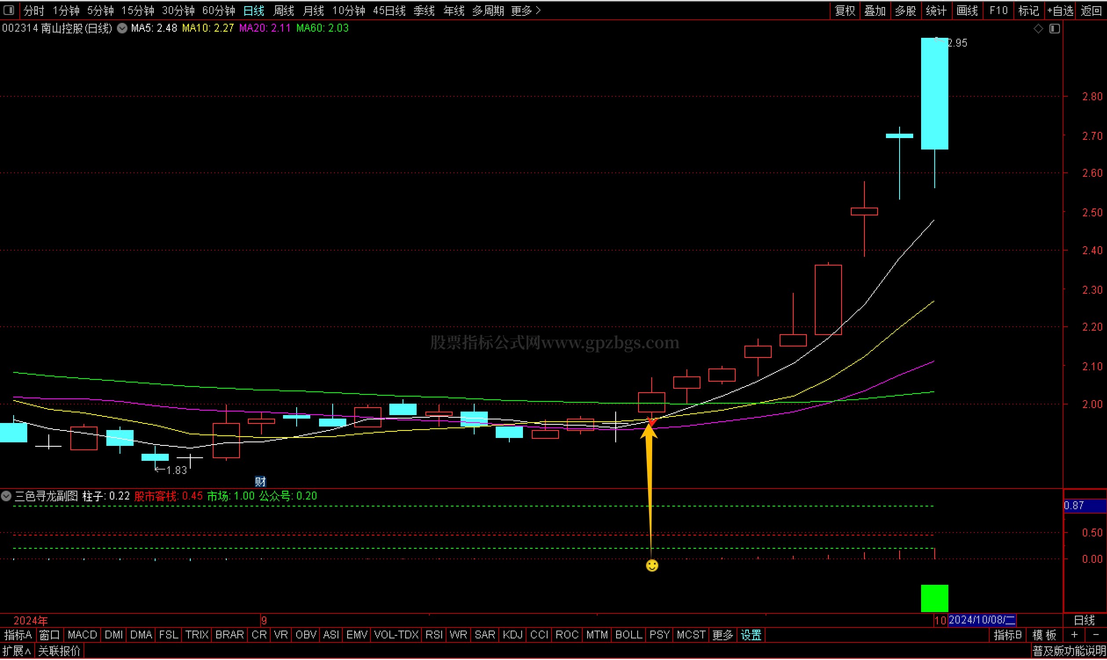1107x660 pixels.
Task: Open the 多股 multi-stock view
Action: click(x=906, y=11)
